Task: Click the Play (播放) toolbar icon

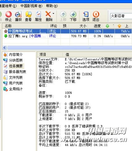Action: 18,14
